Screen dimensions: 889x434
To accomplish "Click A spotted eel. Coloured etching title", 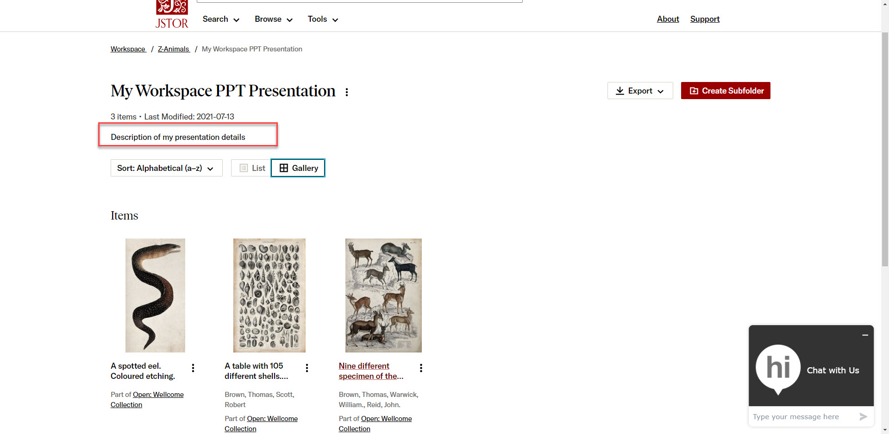I will click(143, 371).
